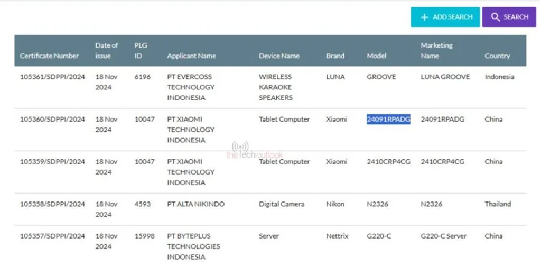This screenshot has height=266, width=541.
Task: Click the Date of issue column header
Action: point(107,50)
